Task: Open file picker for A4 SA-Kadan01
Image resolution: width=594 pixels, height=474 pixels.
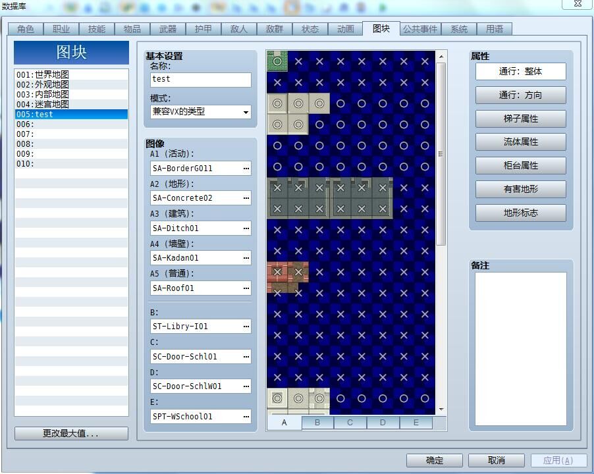Action: pyautogui.click(x=246, y=258)
